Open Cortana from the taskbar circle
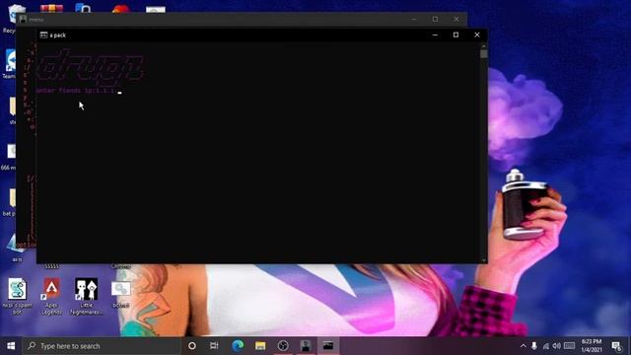 click(192, 346)
